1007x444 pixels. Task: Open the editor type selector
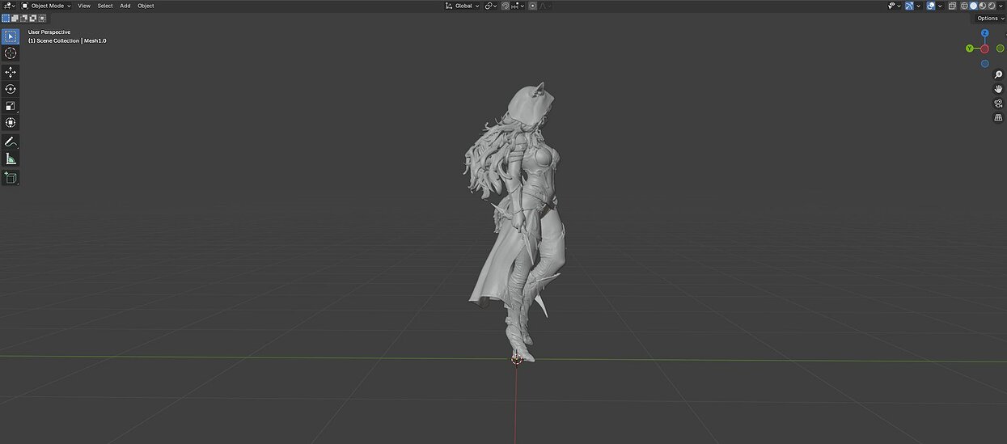click(x=9, y=6)
